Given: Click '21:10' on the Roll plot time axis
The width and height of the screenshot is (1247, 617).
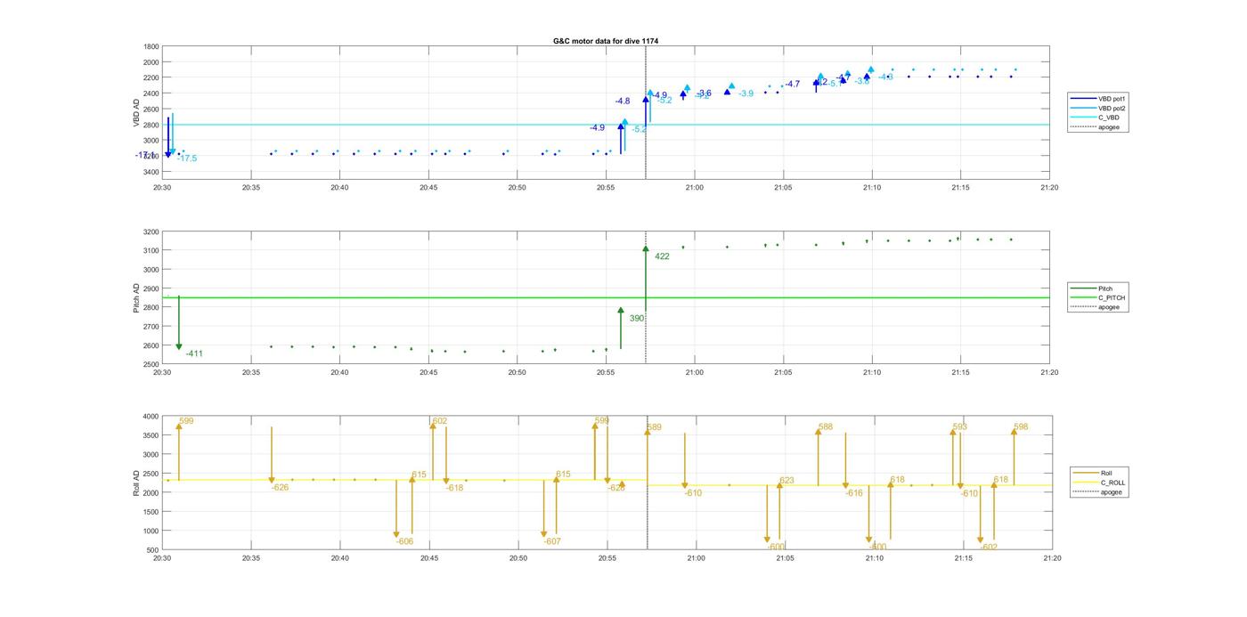Looking at the screenshot, I should 874,558.
